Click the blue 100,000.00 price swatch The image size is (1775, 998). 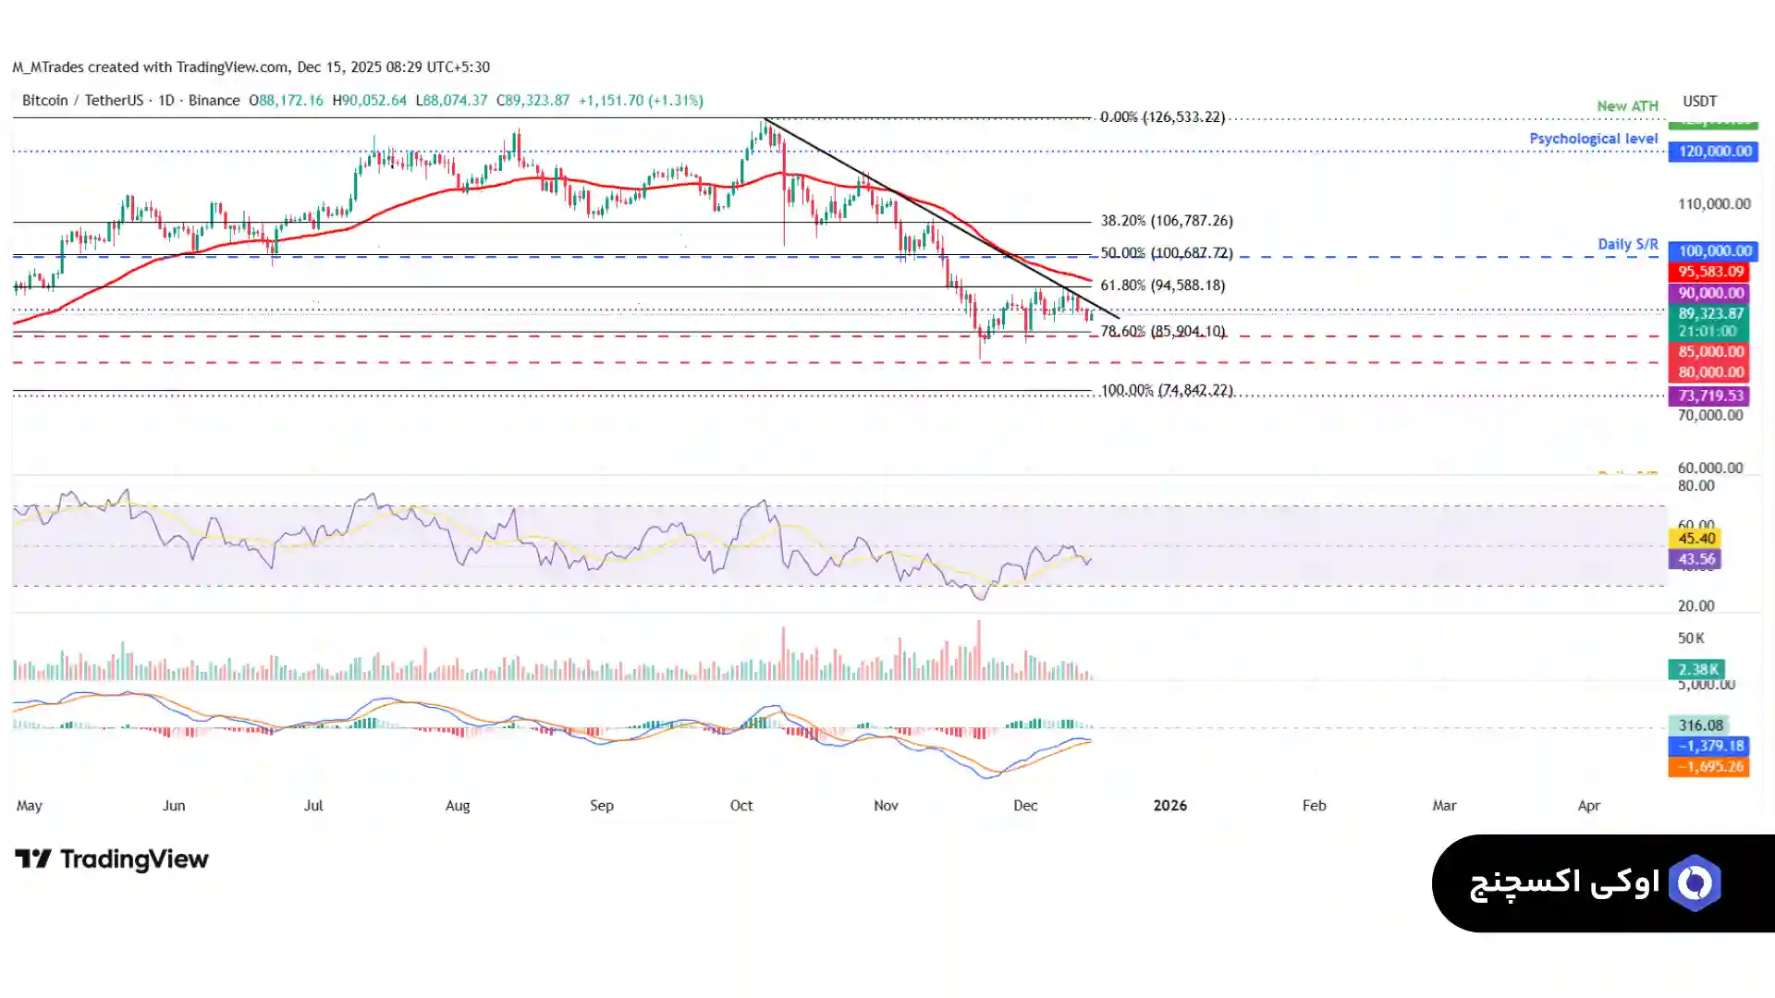click(x=1714, y=251)
